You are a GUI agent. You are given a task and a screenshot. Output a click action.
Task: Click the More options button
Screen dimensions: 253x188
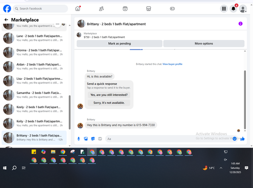pos(204,43)
